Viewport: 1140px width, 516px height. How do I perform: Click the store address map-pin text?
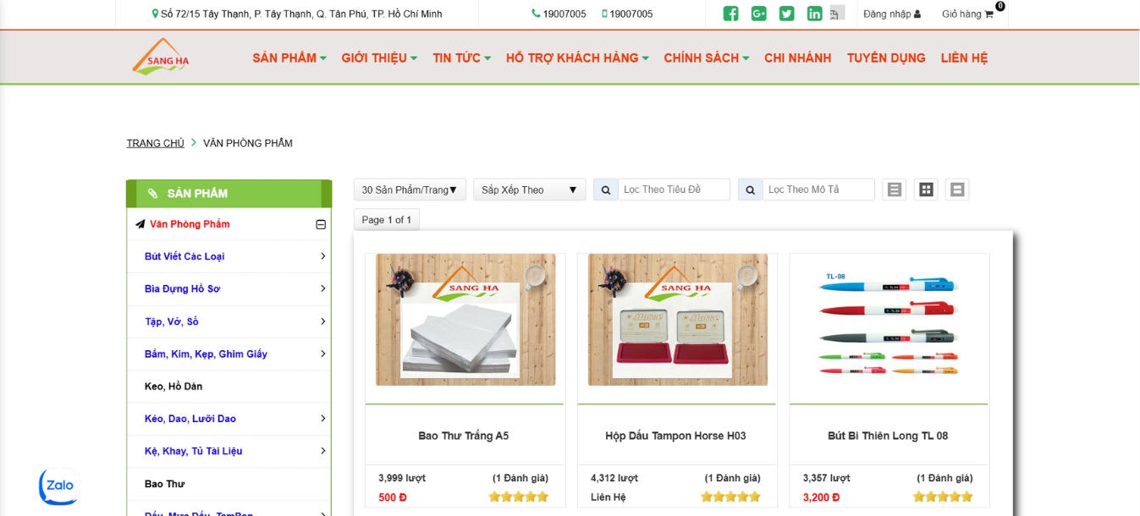pyautogui.click(x=297, y=14)
